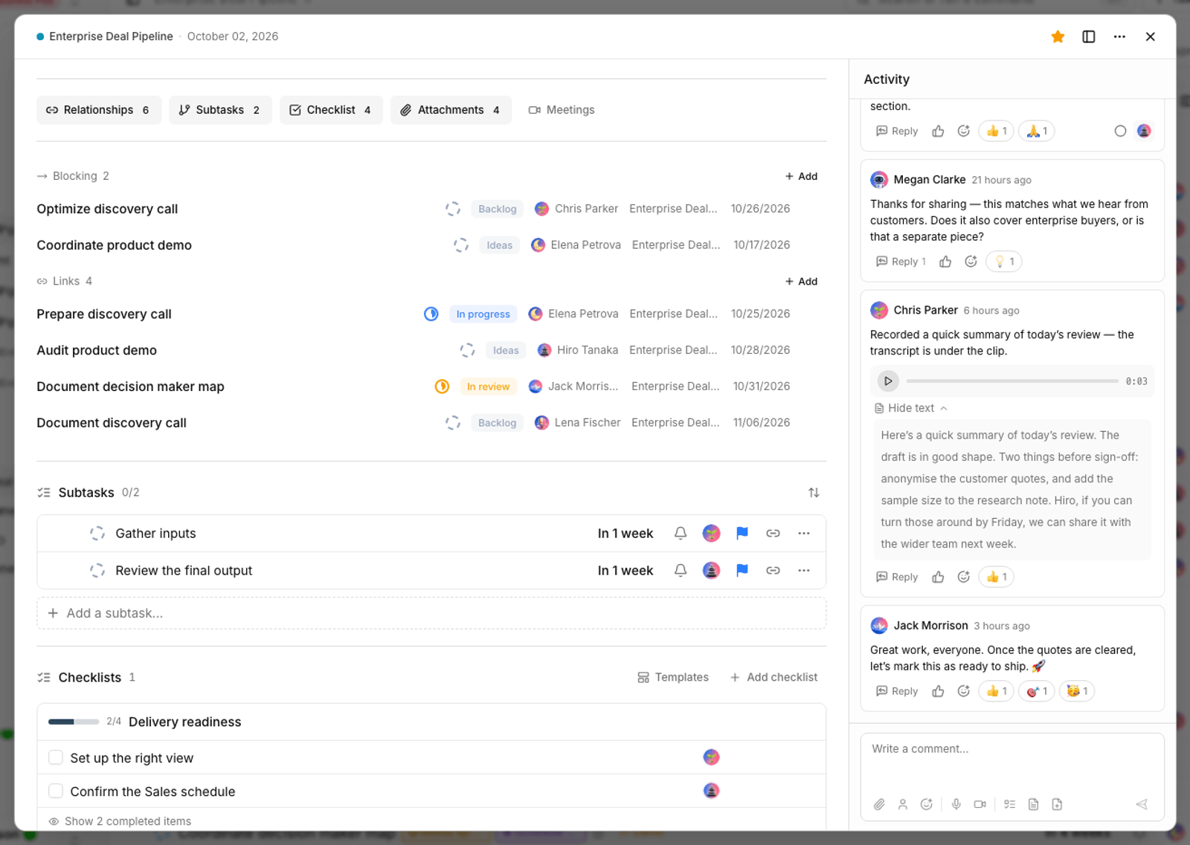Open In review status for Document decision maker map

click(488, 386)
